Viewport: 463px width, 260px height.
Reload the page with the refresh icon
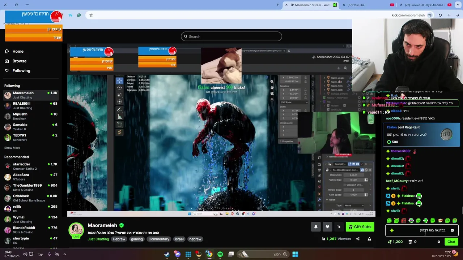[x=440, y=15]
